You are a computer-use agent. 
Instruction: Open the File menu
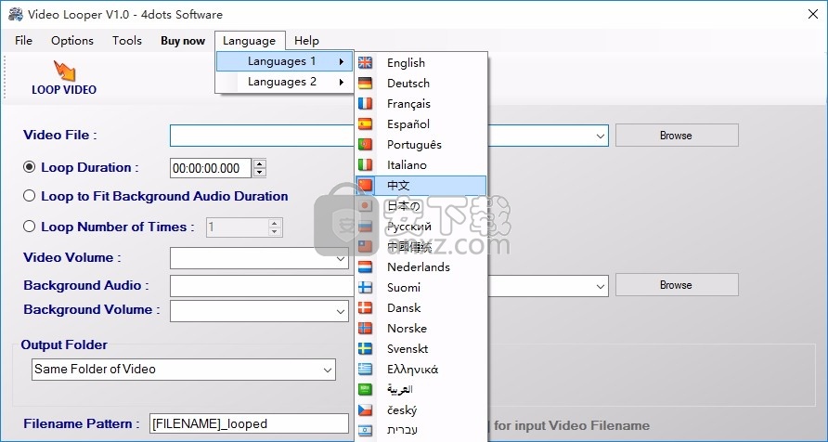tap(24, 41)
